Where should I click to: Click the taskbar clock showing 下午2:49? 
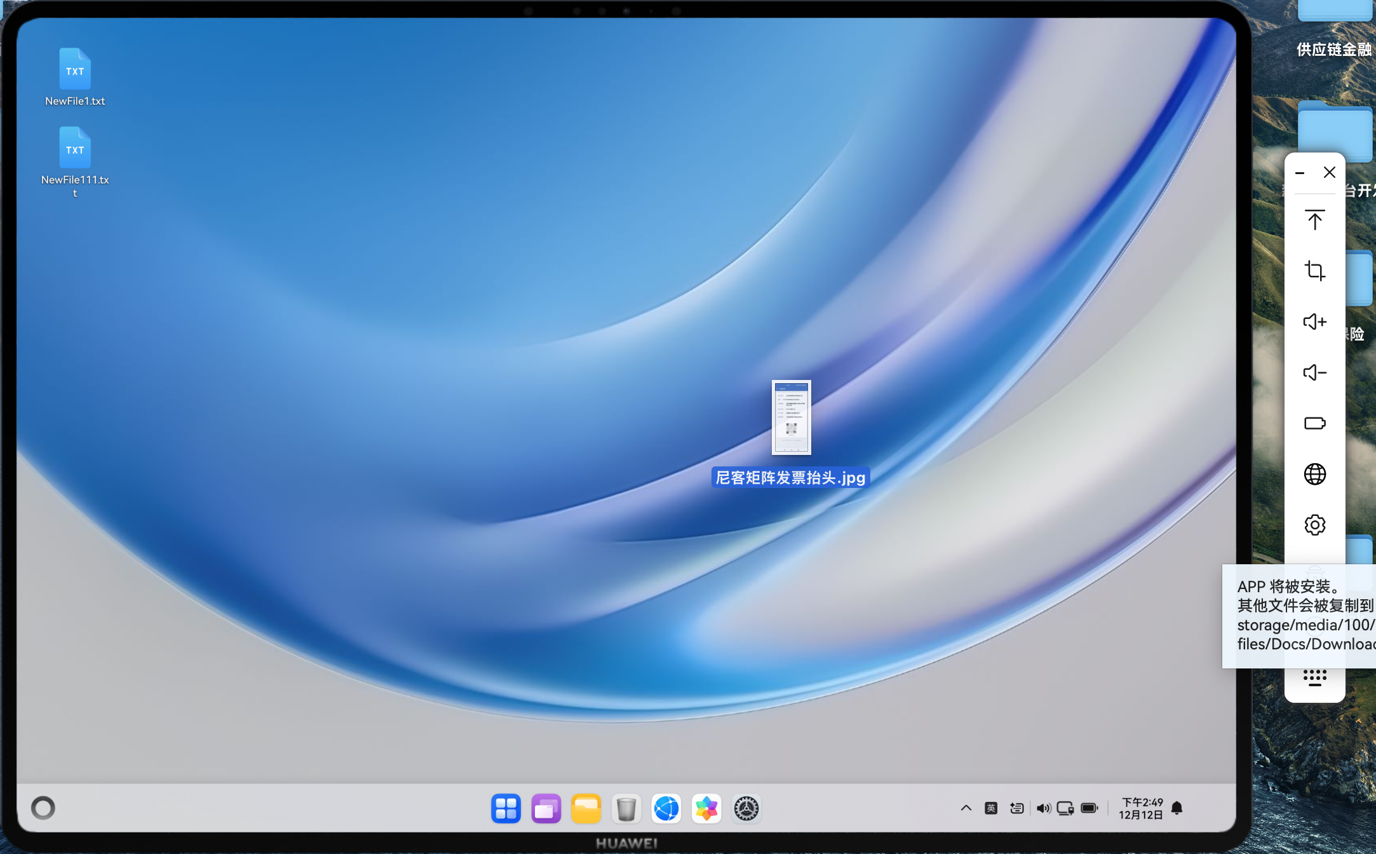(x=1142, y=808)
